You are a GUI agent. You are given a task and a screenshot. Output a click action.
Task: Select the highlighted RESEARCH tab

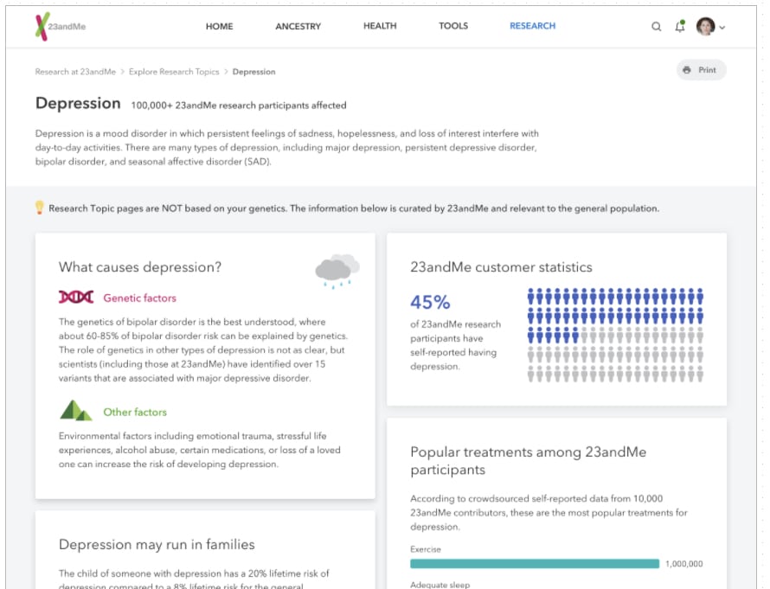click(532, 26)
